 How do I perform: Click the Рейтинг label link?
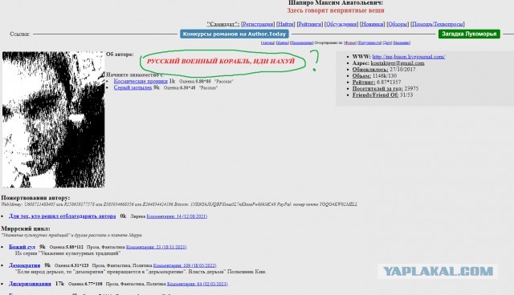[x=364, y=82]
